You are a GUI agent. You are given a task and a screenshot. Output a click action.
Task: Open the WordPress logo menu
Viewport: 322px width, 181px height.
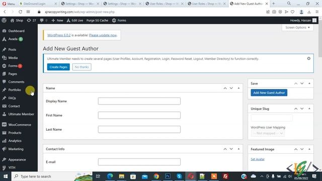[4, 20]
